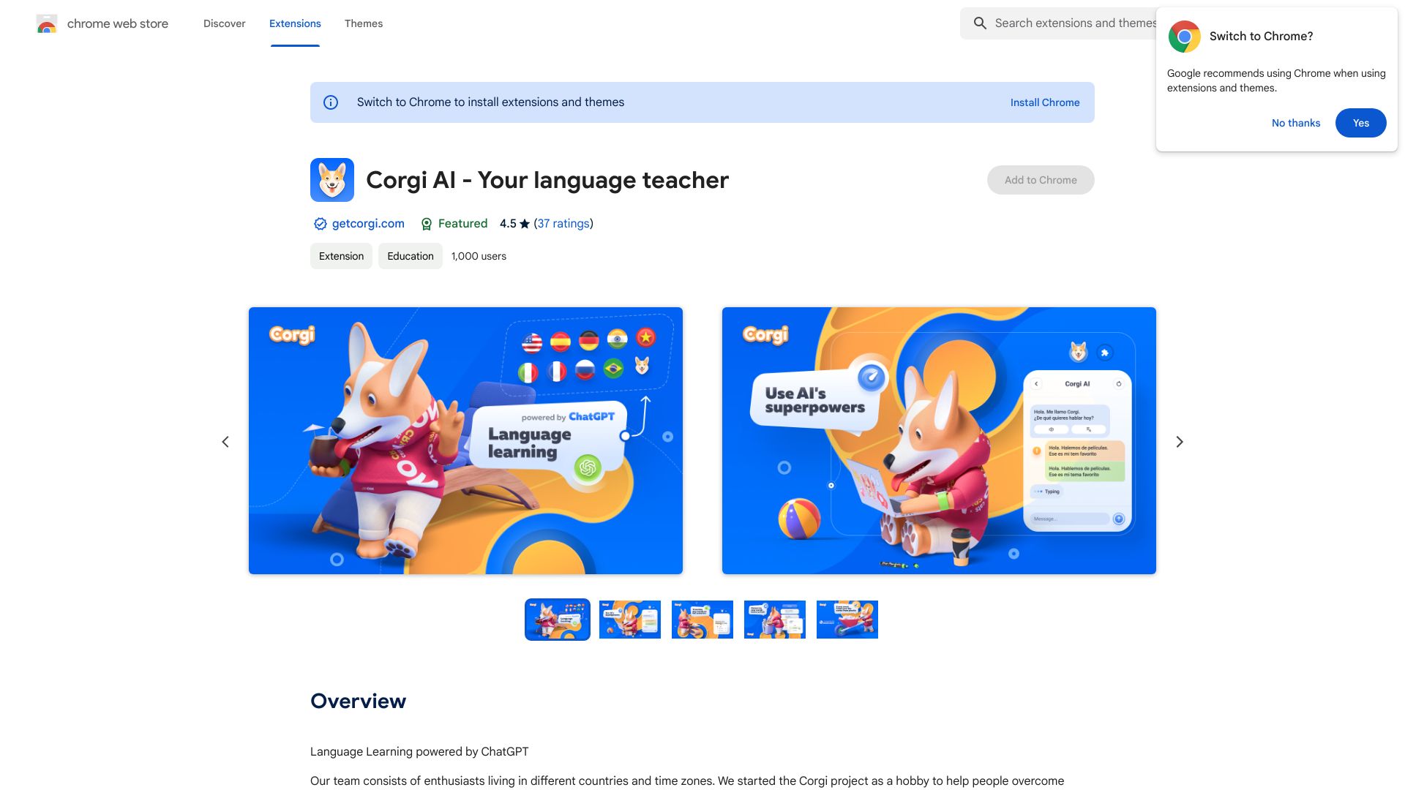Click Install Chrome link in banner
This screenshot has width=1405, height=790.
tap(1045, 102)
